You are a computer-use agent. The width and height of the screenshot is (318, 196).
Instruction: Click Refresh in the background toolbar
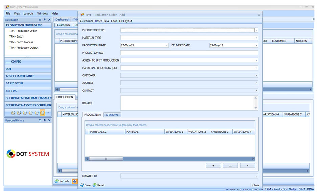tap(62, 181)
